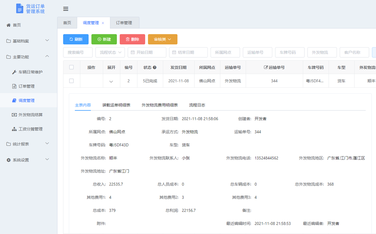Collapse the 主要功能 sidebar group chevron
The height and width of the screenshot is (234, 376).
47,57
